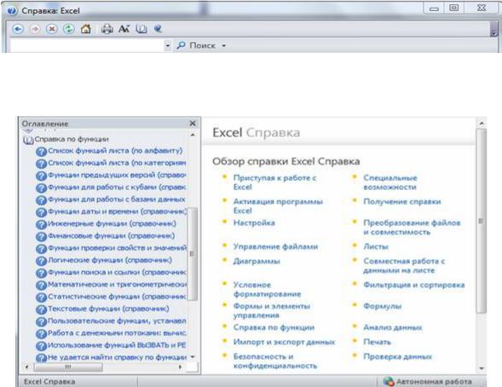Open the Формы и элементы управления link
The image size is (502, 387).
click(272, 311)
